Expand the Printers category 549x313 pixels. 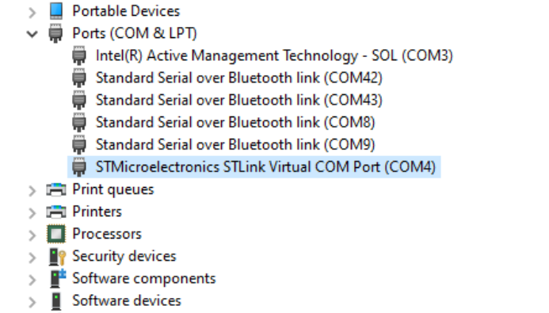point(32,213)
